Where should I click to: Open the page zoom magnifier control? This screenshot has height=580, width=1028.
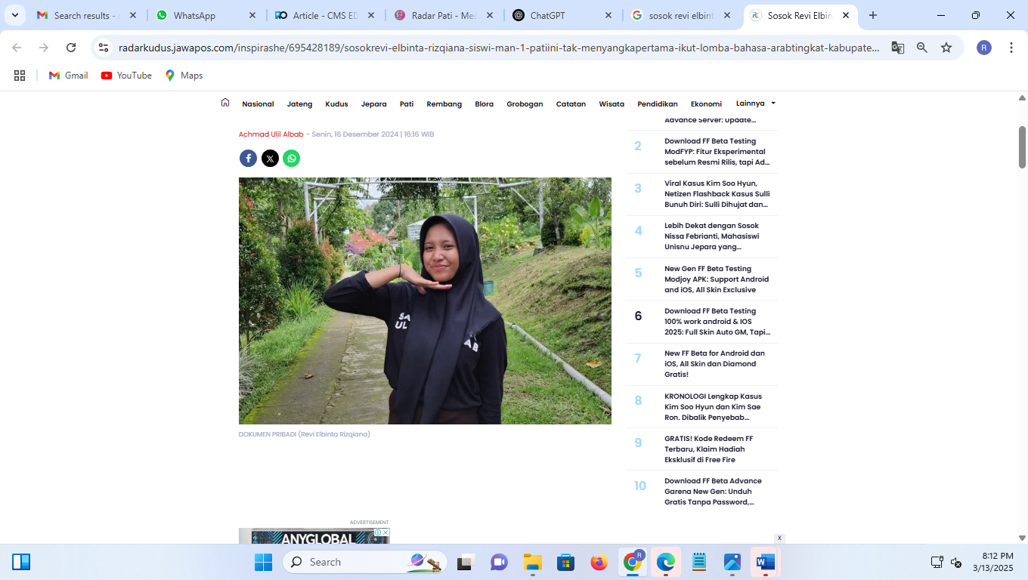(921, 47)
